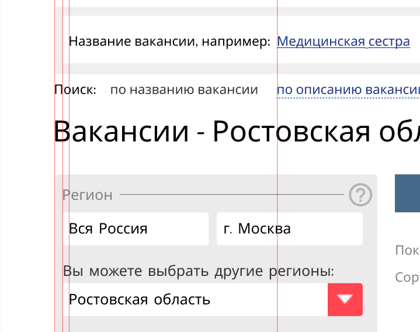Viewport: 420px width, 332px height.
Task: Select the Вся Россия region button
Action: (135, 229)
